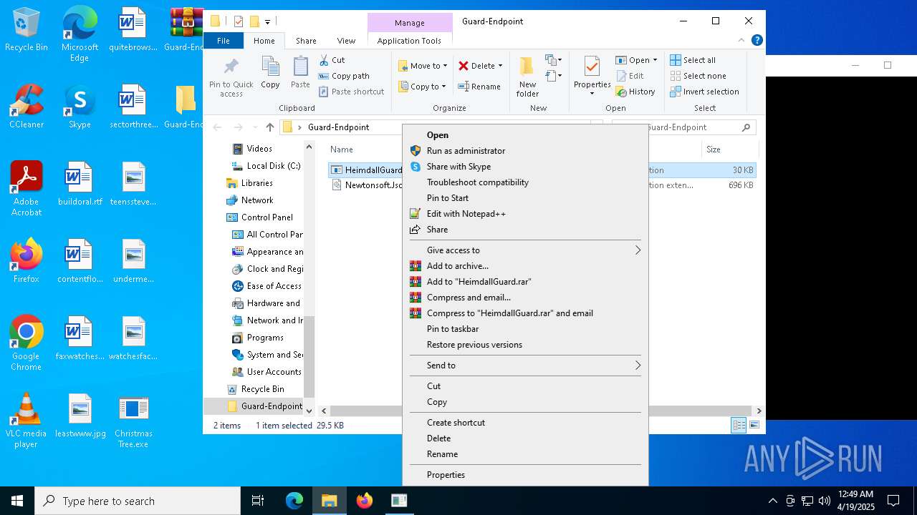Click the Rename ribbon button
Image resolution: width=917 pixels, height=515 pixels.
[x=479, y=87]
